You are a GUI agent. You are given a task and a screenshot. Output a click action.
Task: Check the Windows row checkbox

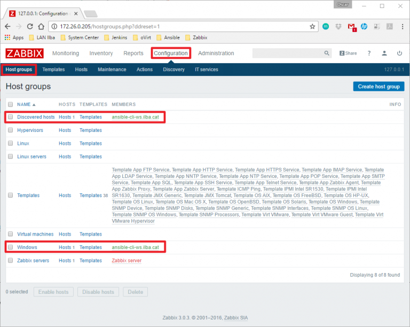[x=11, y=247]
